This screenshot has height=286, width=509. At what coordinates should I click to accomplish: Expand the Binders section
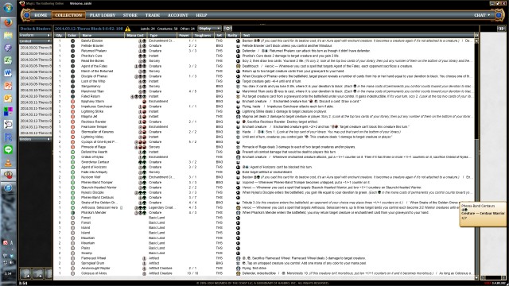pyautogui.click(x=35, y=139)
